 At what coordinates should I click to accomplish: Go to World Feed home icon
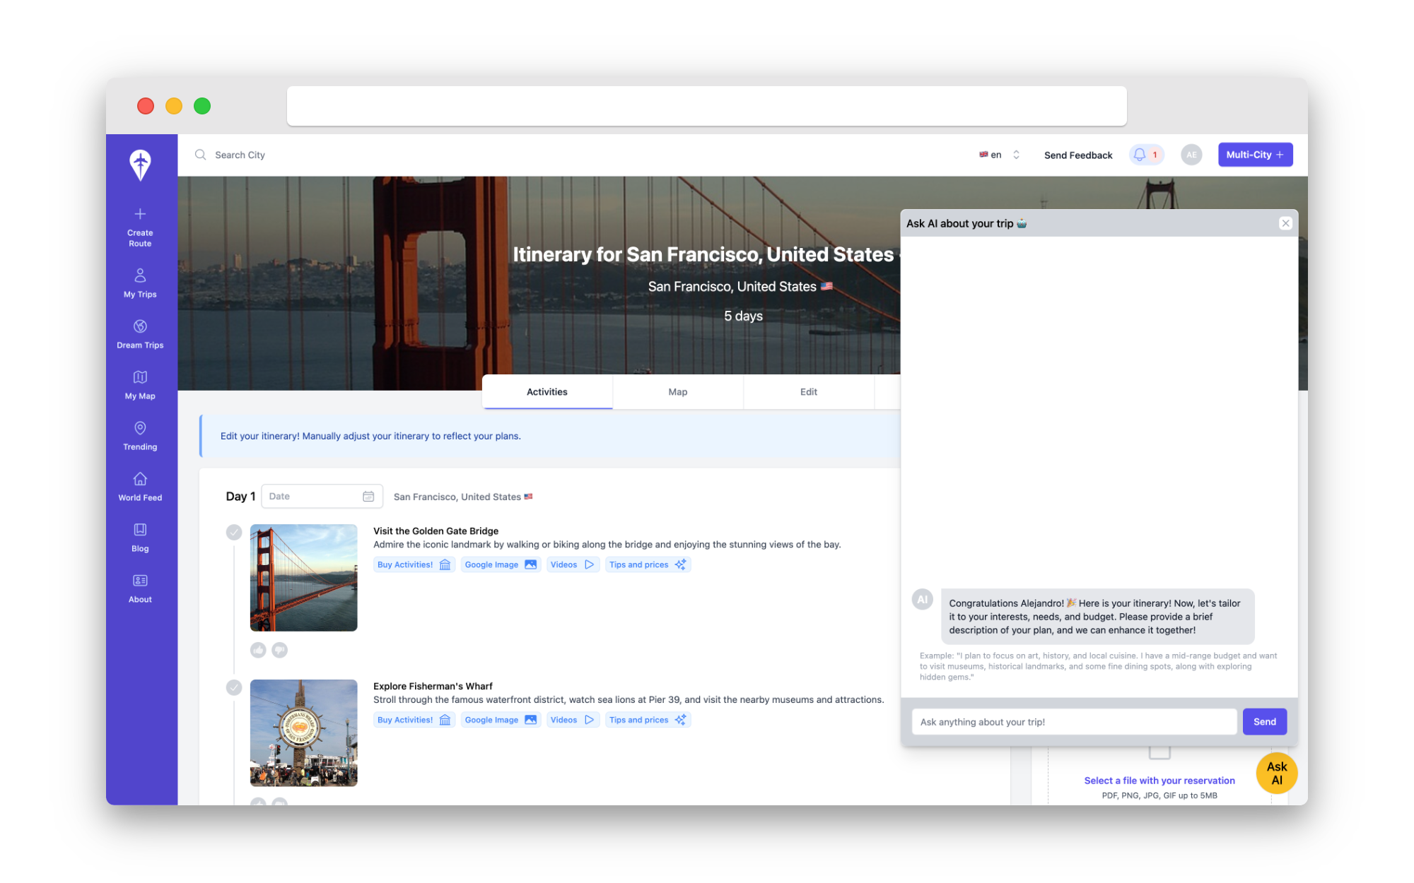click(x=140, y=479)
